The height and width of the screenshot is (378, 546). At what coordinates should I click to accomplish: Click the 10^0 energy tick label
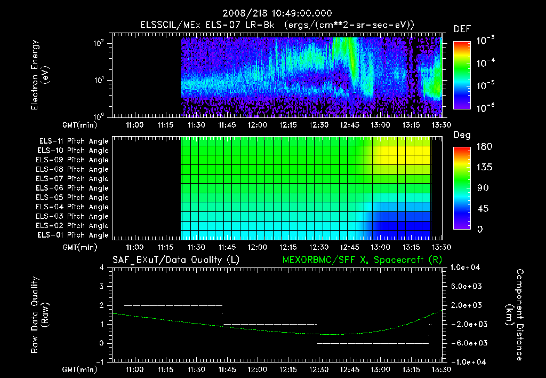99,116
